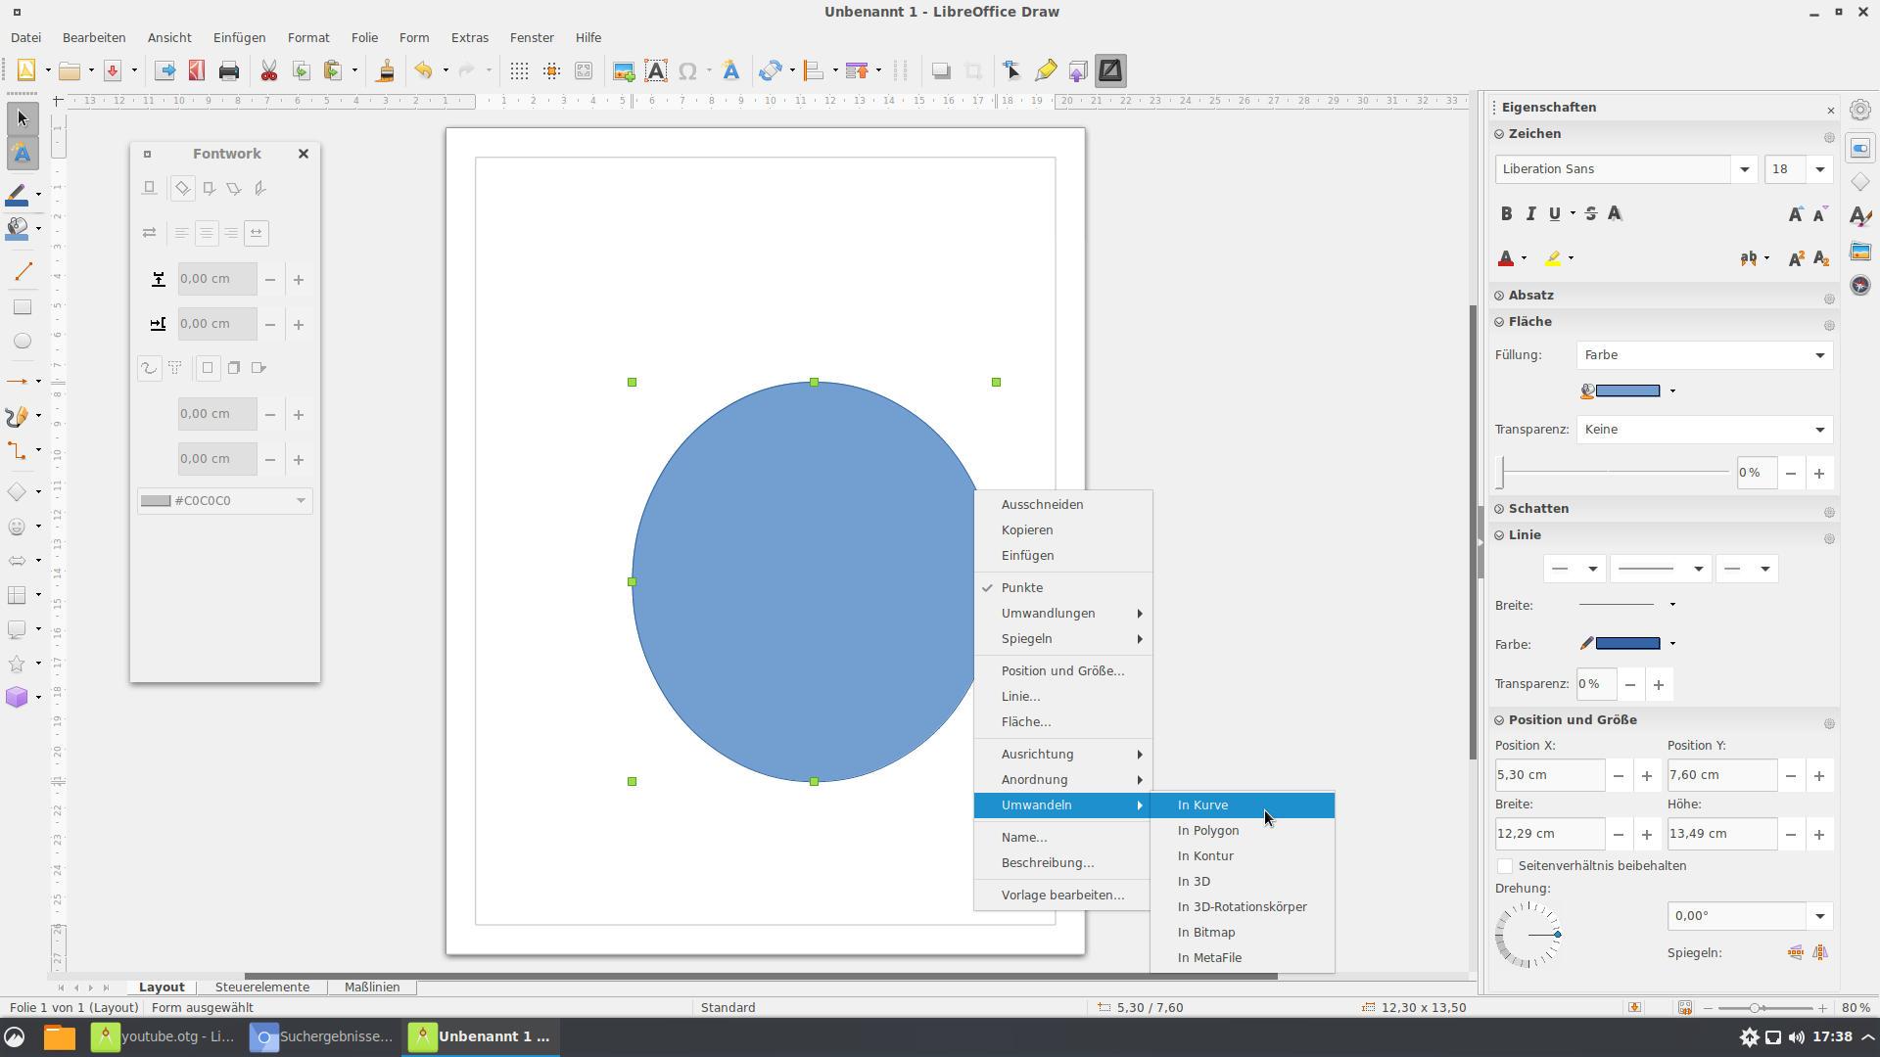
Task: Select the rectangle drawing tool
Action: pyautogui.click(x=22, y=307)
